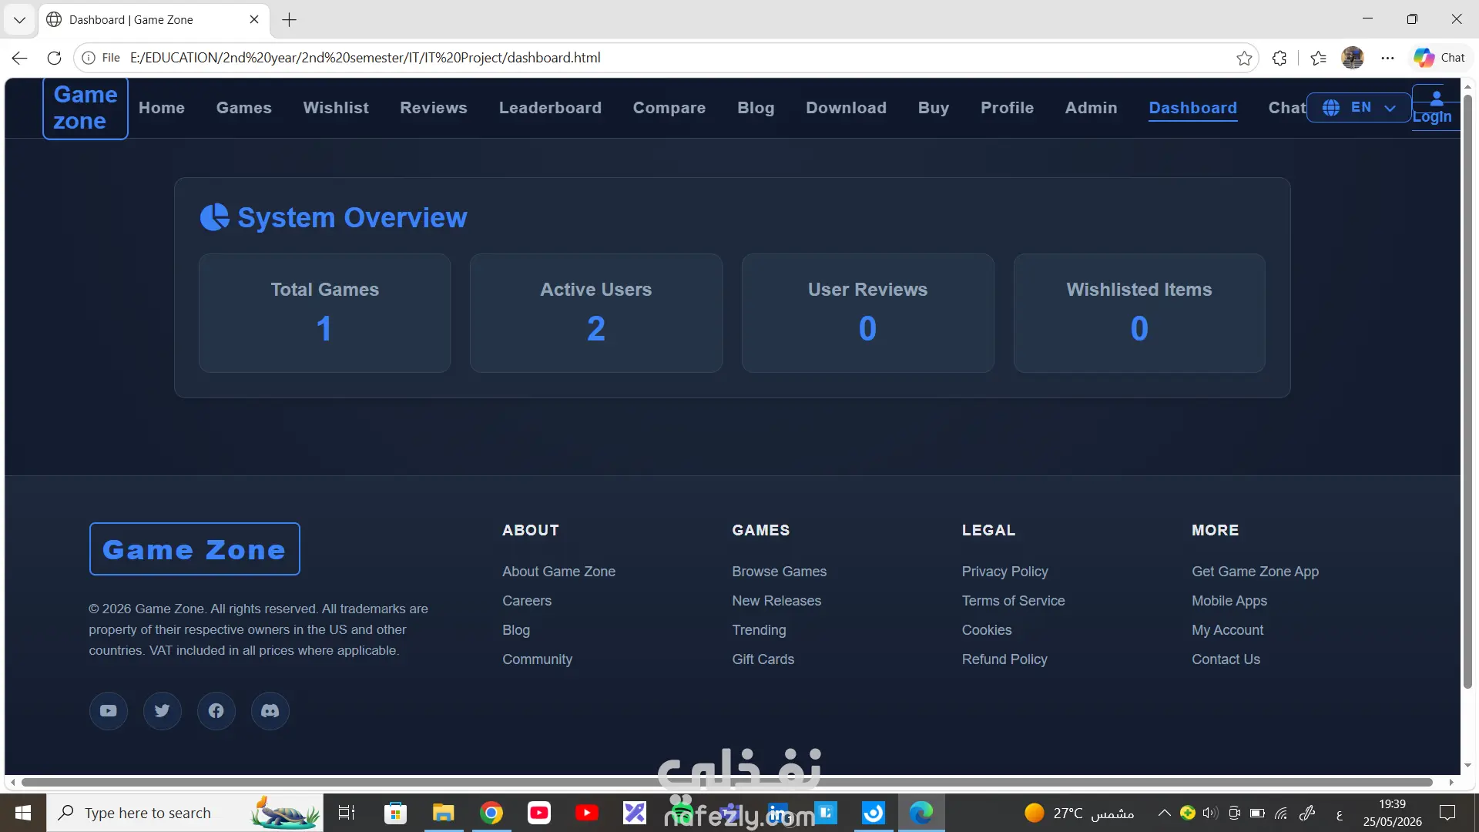The width and height of the screenshot is (1479, 832).
Task: Open the Games nav item
Action: point(244,108)
